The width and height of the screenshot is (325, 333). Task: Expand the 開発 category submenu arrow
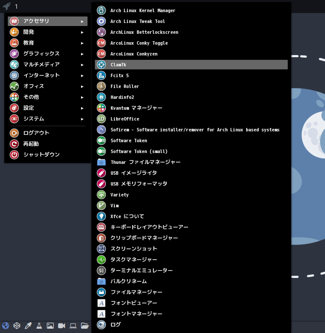pos(82,32)
